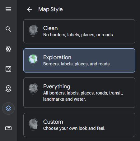Select the Measure ruler tool
The width and height of the screenshot is (140, 141).
(8, 128)
